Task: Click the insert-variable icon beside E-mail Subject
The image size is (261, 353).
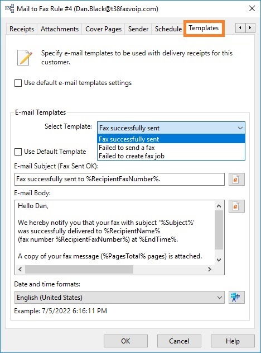Action: (x=236, y=180)
